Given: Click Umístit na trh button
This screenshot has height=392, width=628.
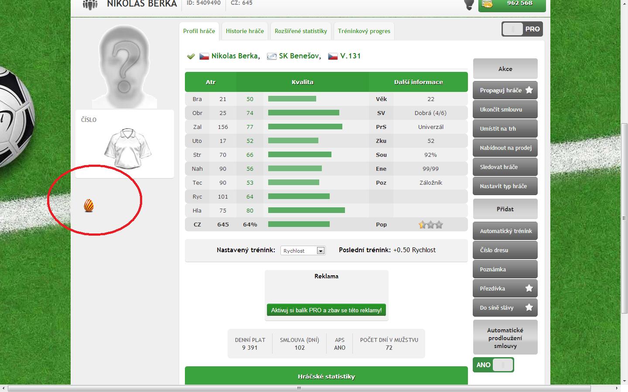Looking at the screenshot, I should (x=505, y=128).
